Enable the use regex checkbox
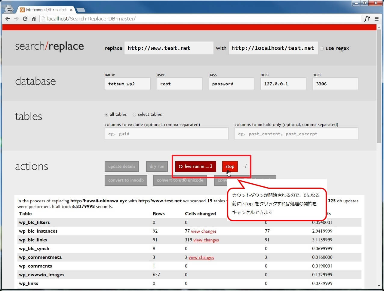This screenshot has height=291, width=384. point(322,48)
